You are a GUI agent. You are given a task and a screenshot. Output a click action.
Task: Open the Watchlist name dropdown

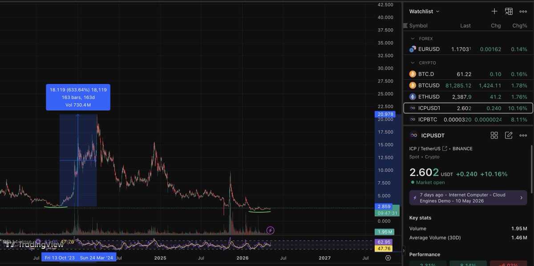[424, 11]
